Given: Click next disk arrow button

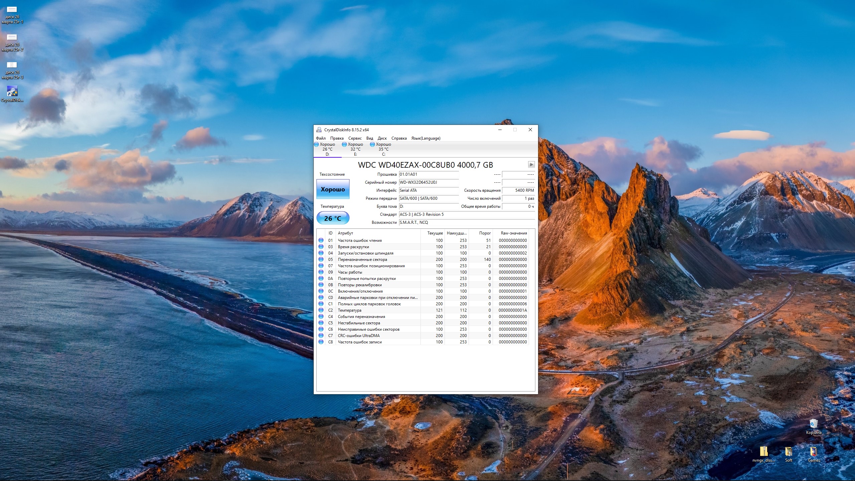Looking at the screenshot, I should (x=531, y=164).
